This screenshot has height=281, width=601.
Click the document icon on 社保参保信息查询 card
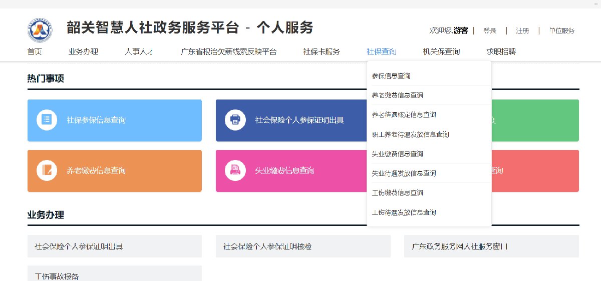click(x=47, y=120)
